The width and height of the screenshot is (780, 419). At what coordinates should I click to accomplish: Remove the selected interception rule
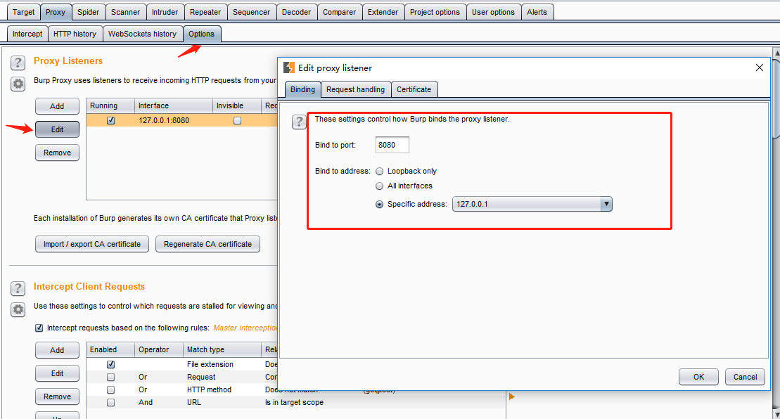pyautogui.click(x=57, y=397)
